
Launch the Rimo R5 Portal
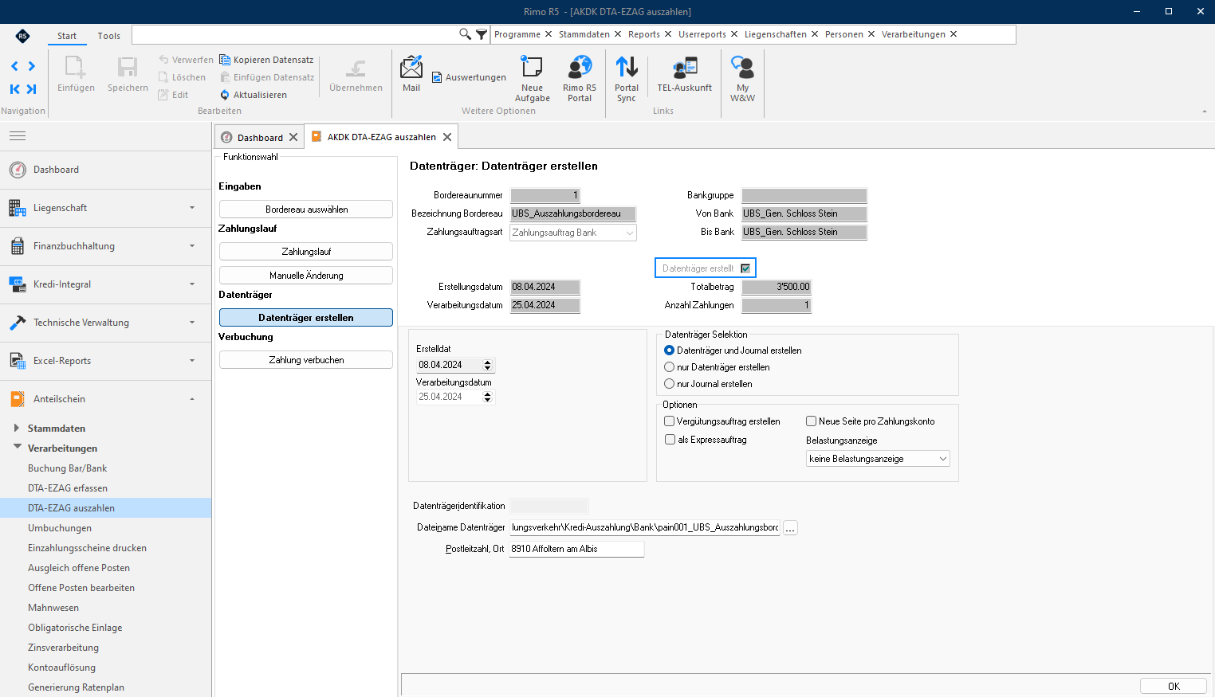[580, 79]
